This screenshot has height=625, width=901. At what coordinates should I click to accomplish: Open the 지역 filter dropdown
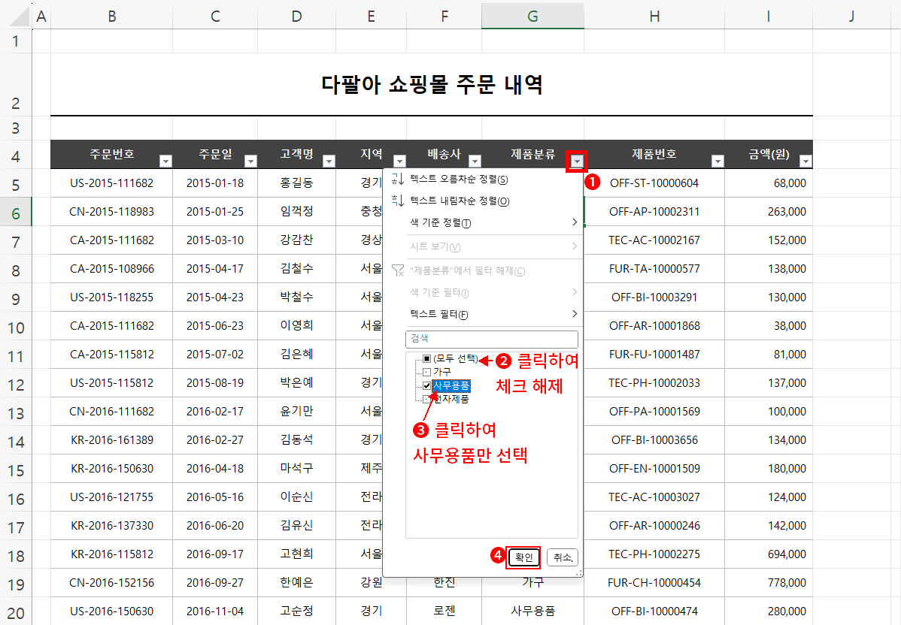pyautogui.click(x=399, y=162)
